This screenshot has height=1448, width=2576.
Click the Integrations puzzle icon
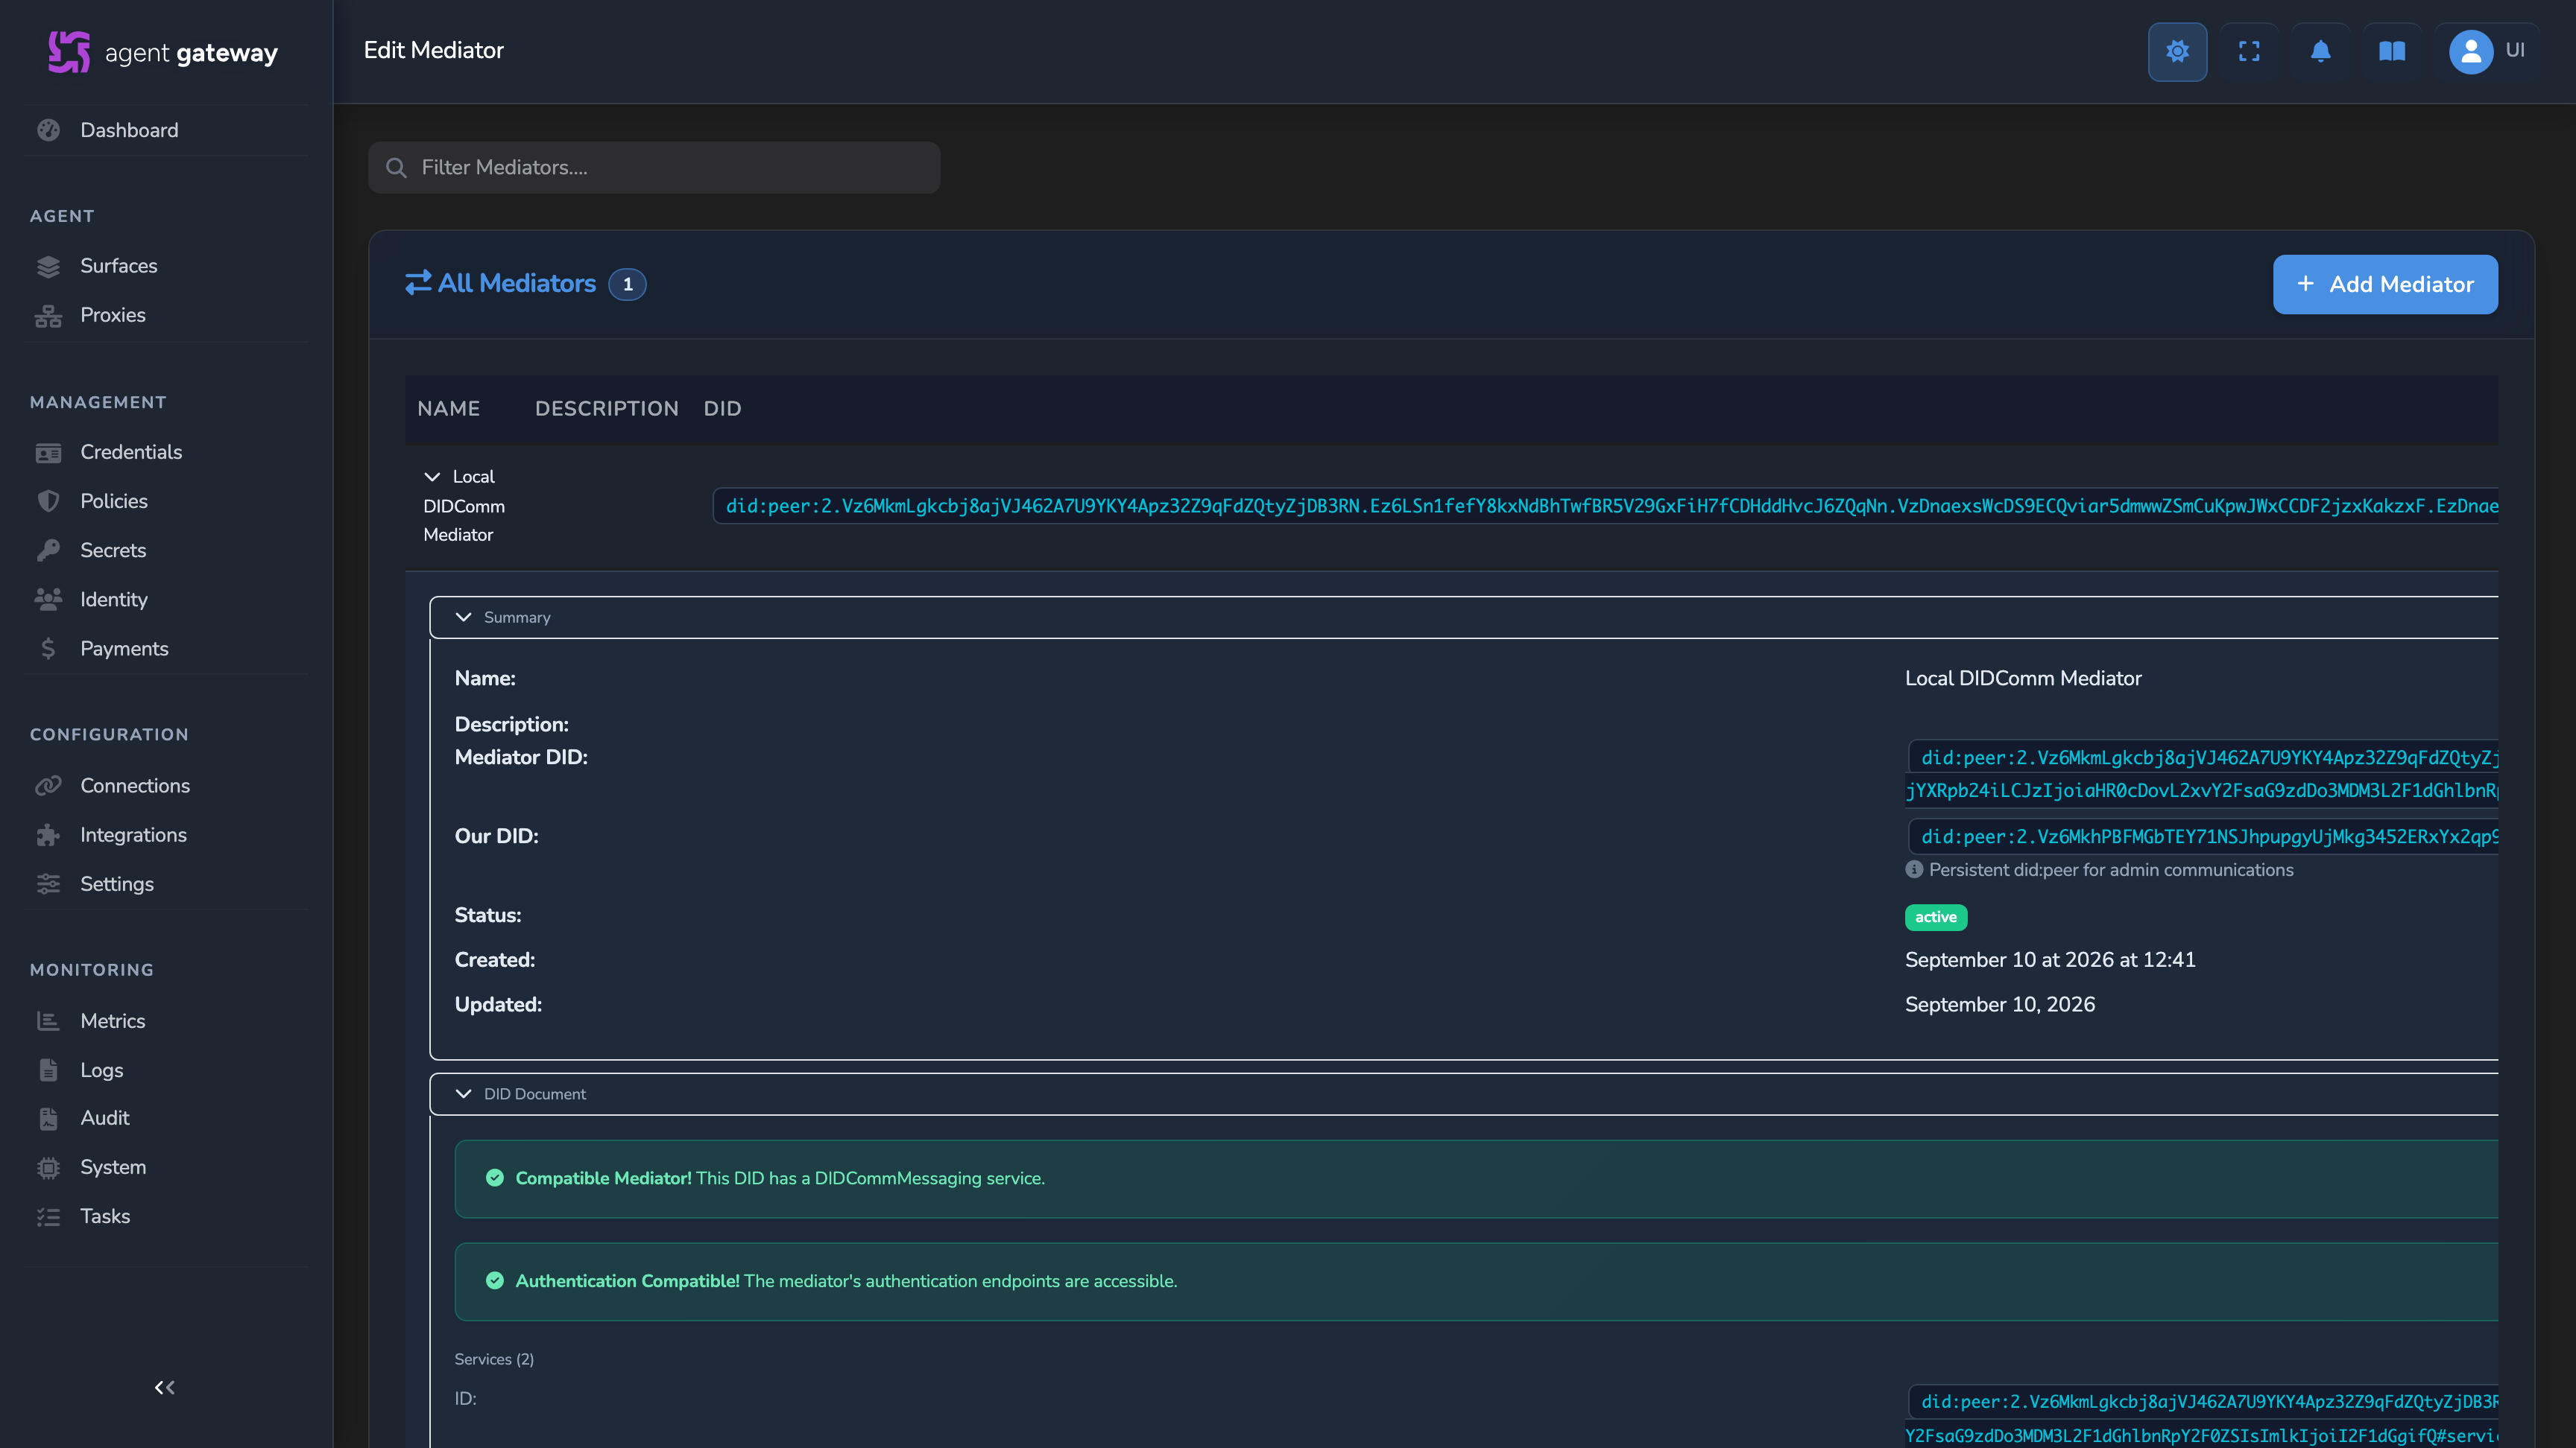coord(48,836)
